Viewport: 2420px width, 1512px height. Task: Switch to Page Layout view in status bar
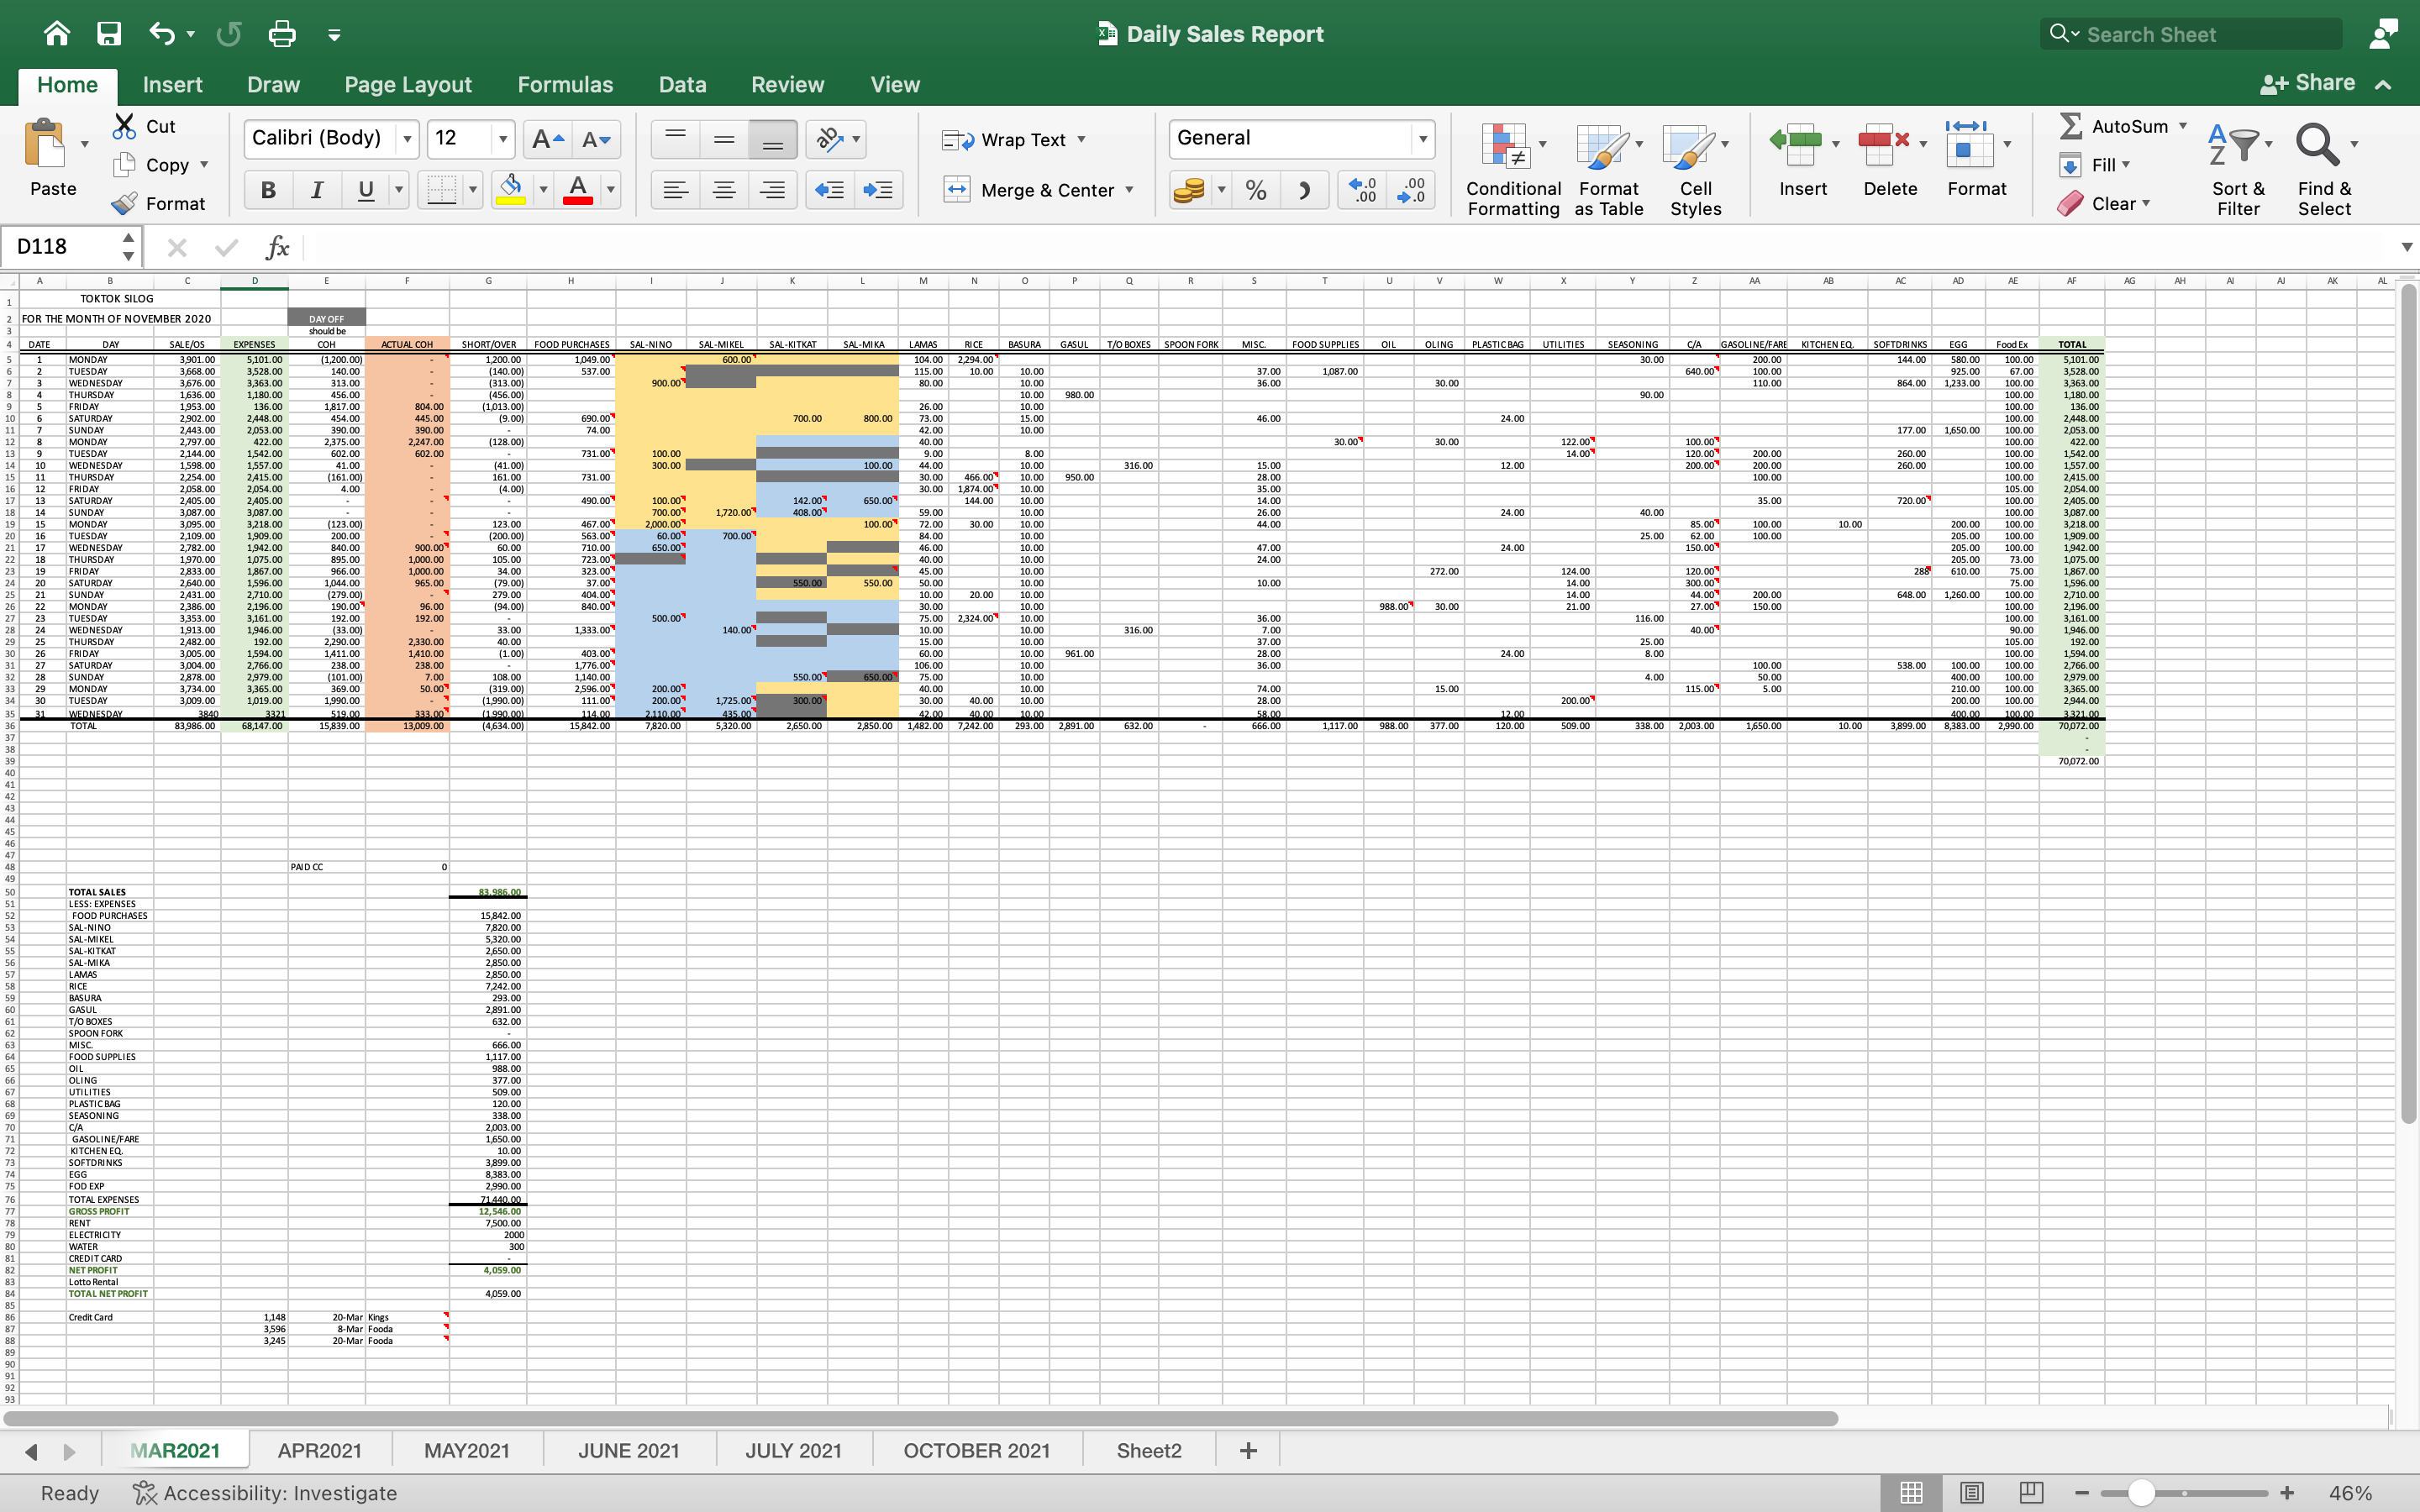tap(1971, 1493)
